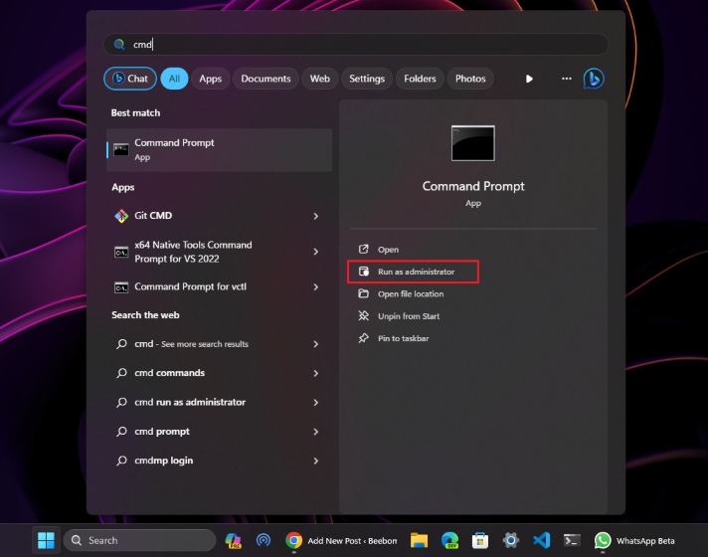Click the cmd search input field
The image size is (708, 557).
[x=356, y=45]
